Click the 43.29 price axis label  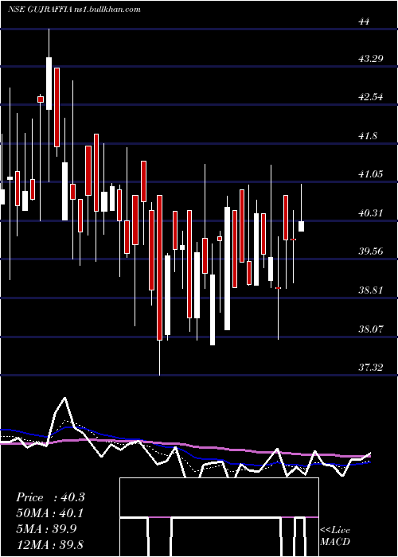(x=371, y=58)
